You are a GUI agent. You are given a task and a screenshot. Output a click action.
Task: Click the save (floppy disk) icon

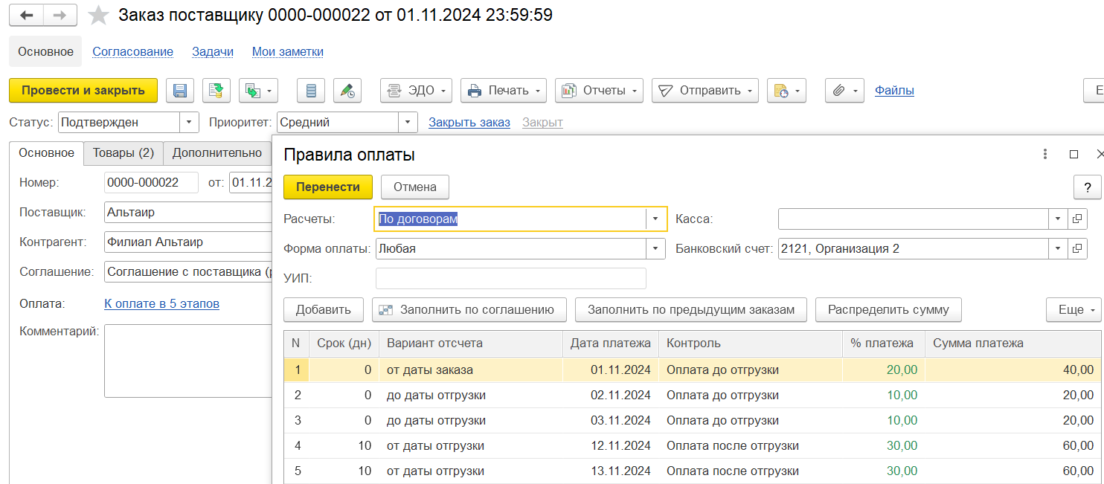180,91
